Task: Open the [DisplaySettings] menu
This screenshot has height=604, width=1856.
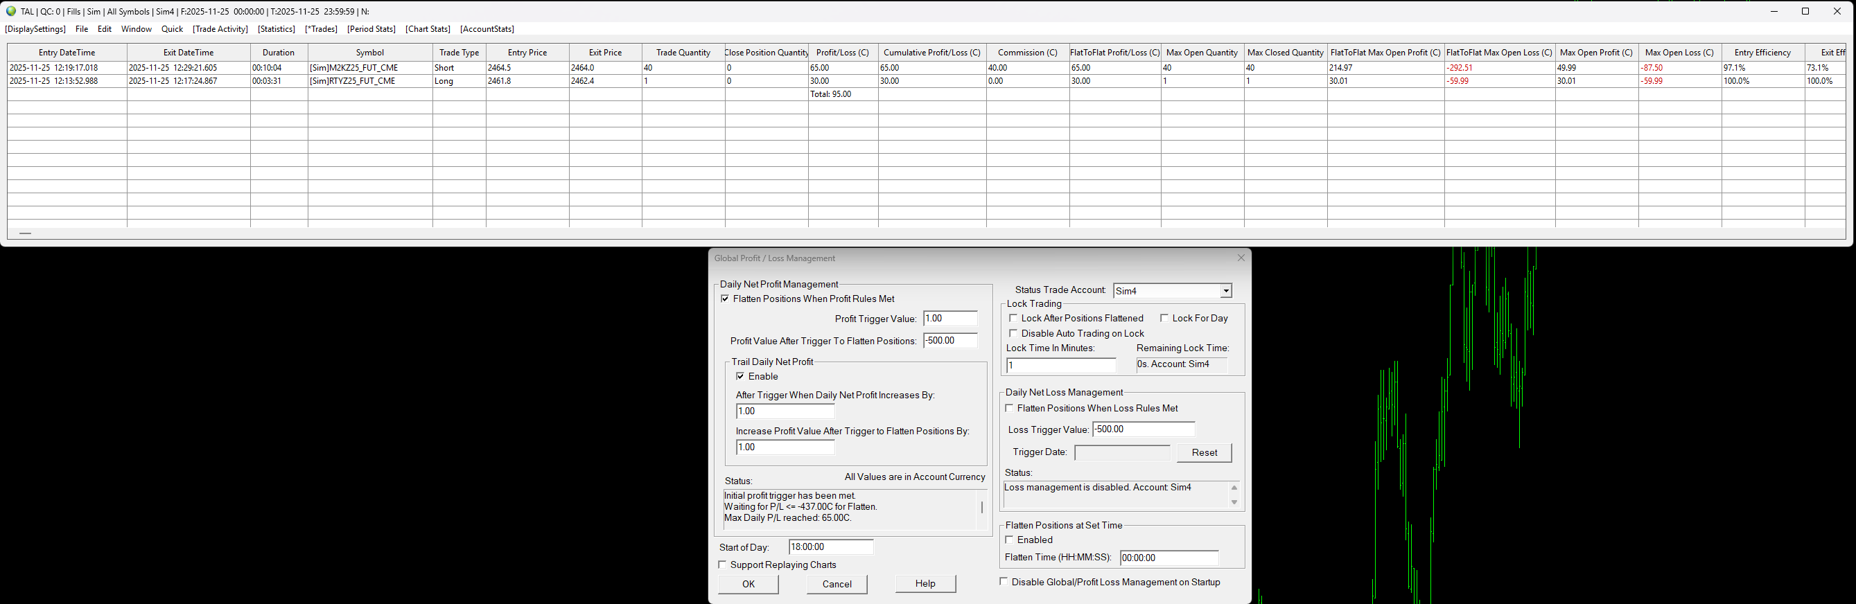Action: [35, 29]
